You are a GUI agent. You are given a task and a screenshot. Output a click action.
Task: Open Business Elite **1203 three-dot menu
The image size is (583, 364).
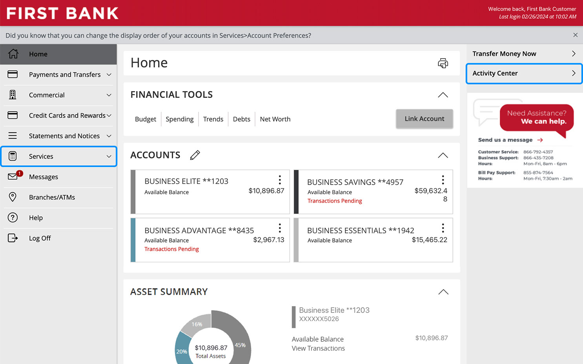click(x=280, y=180)
